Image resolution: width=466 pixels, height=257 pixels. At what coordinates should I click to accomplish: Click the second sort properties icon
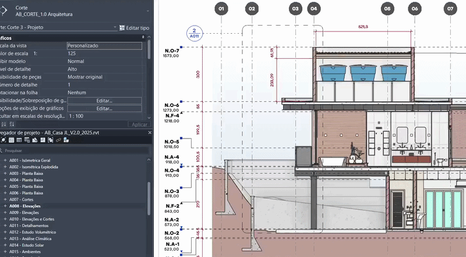click(x=12, y=124)
